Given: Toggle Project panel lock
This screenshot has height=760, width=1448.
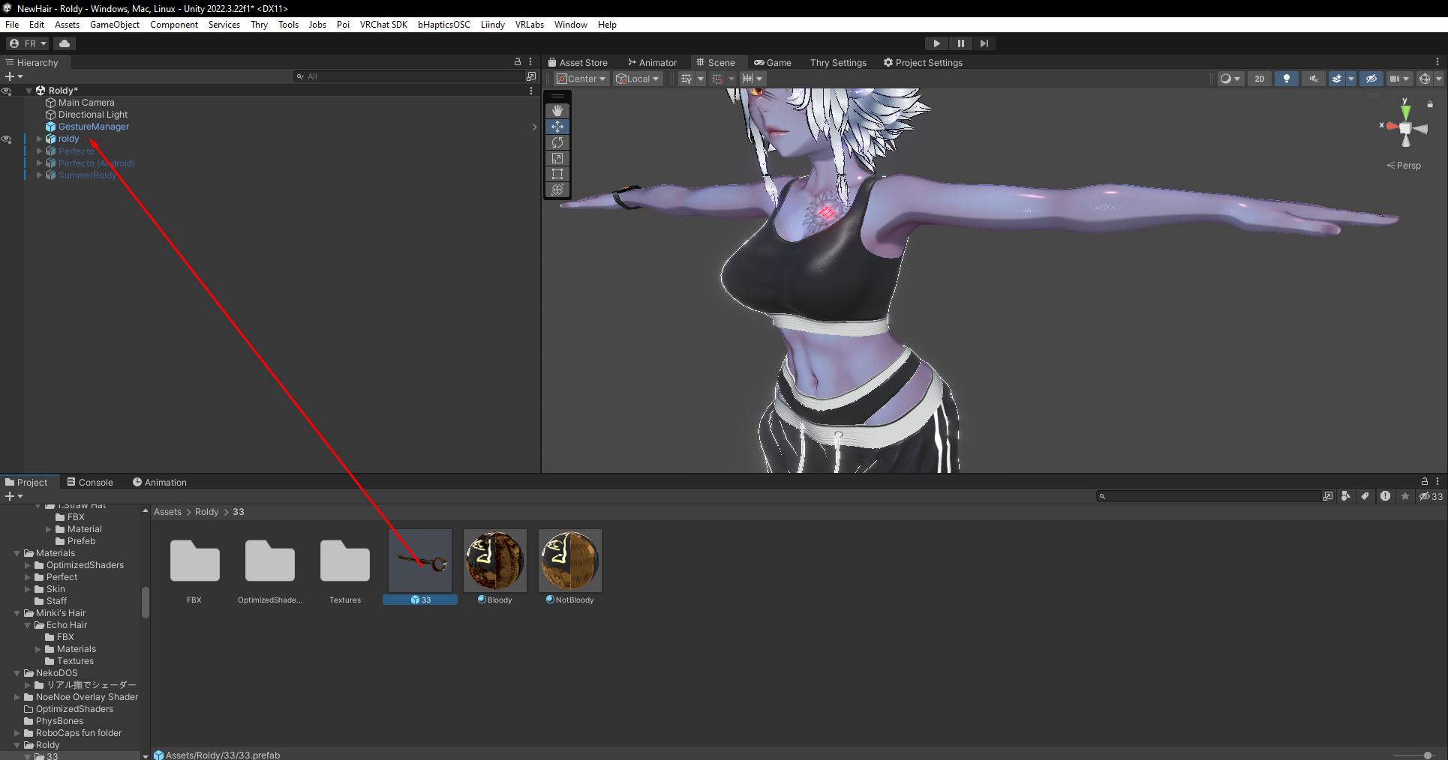Looking at the screenshot, I should pos(1424,481).
